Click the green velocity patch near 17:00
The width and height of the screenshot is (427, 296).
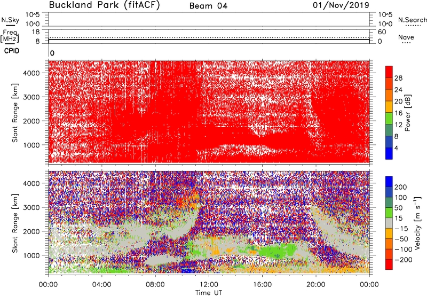(278, 250)
